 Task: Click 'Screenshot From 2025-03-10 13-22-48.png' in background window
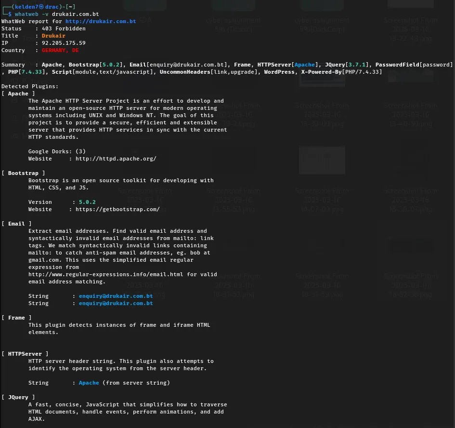411,29
